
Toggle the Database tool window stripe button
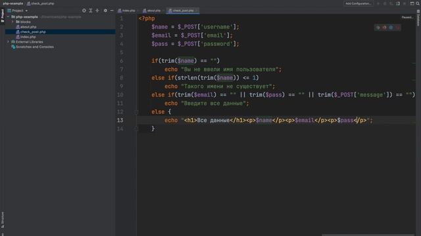click(418, 18)
